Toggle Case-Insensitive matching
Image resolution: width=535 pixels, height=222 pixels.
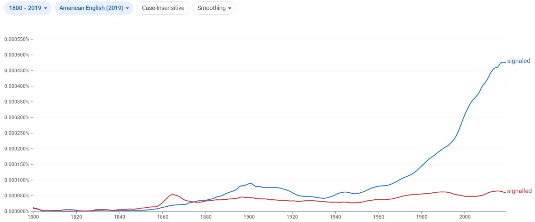[163, 8]
